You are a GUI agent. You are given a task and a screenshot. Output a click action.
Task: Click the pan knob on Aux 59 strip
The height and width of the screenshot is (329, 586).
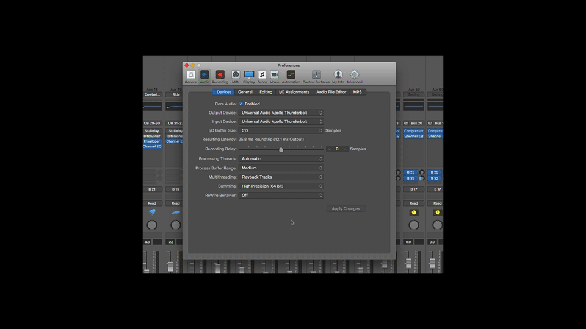pos(414,225)
